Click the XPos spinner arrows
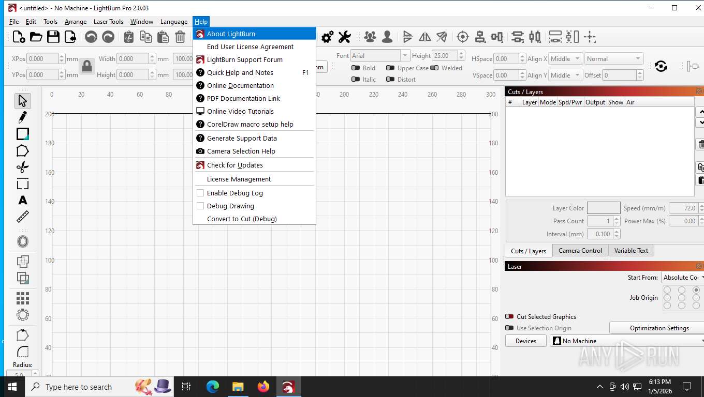The image size is (704, 397). [x=62, y=58]
